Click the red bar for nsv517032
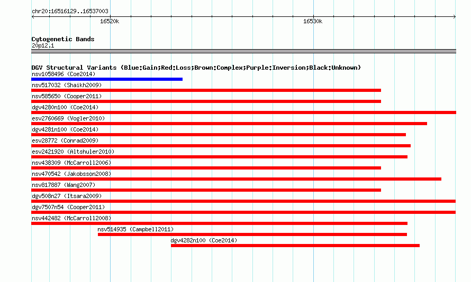The image size is (471, 282). point(206,90)
